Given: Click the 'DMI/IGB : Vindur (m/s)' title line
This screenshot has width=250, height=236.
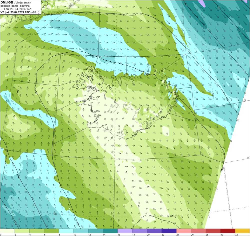Looking at the screenshot, I should 15,2.
